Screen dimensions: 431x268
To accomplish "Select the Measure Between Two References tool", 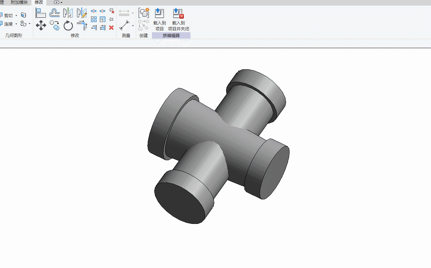I will pyautogui.click(x=124, y=13).
